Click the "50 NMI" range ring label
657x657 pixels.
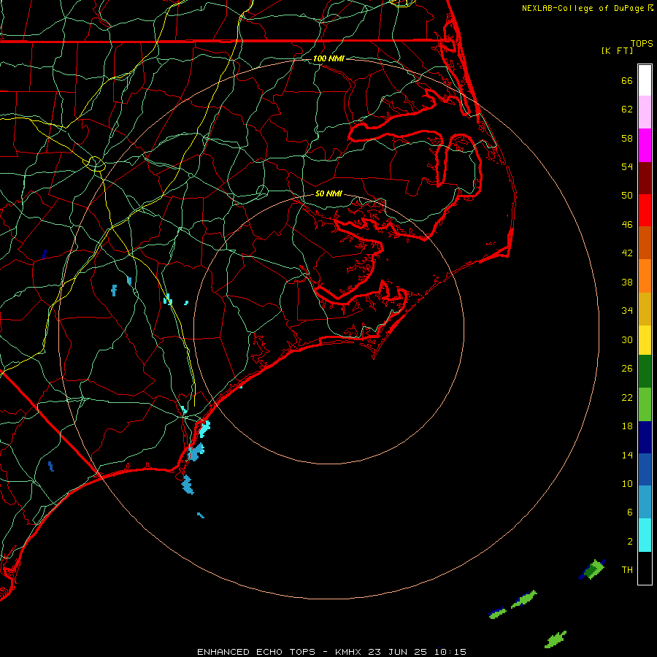(328, 193)
